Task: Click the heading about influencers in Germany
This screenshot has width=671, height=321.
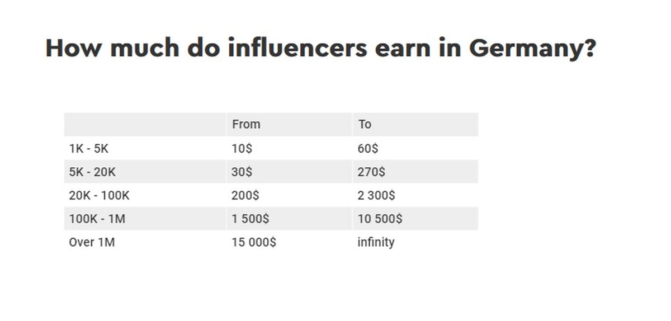Action: point(320,49)
